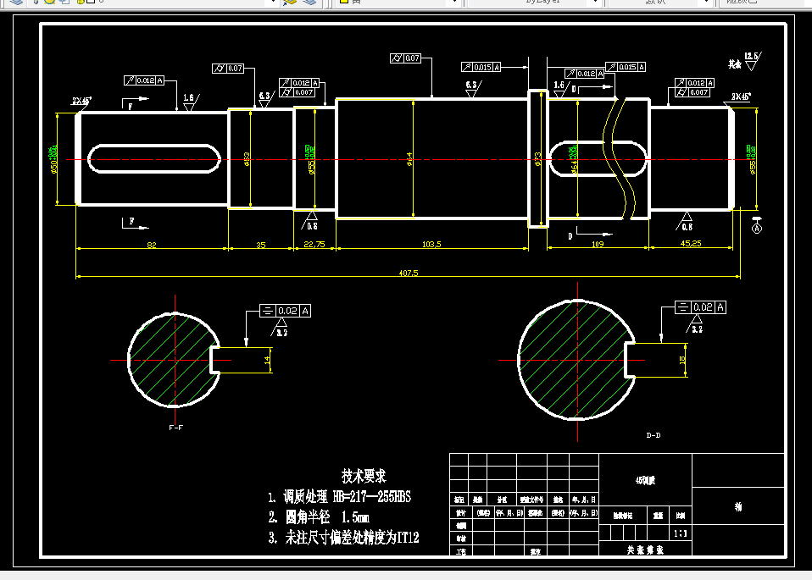
Task: Click the 1:1 scale cell in title block
Action: (681, 533)
